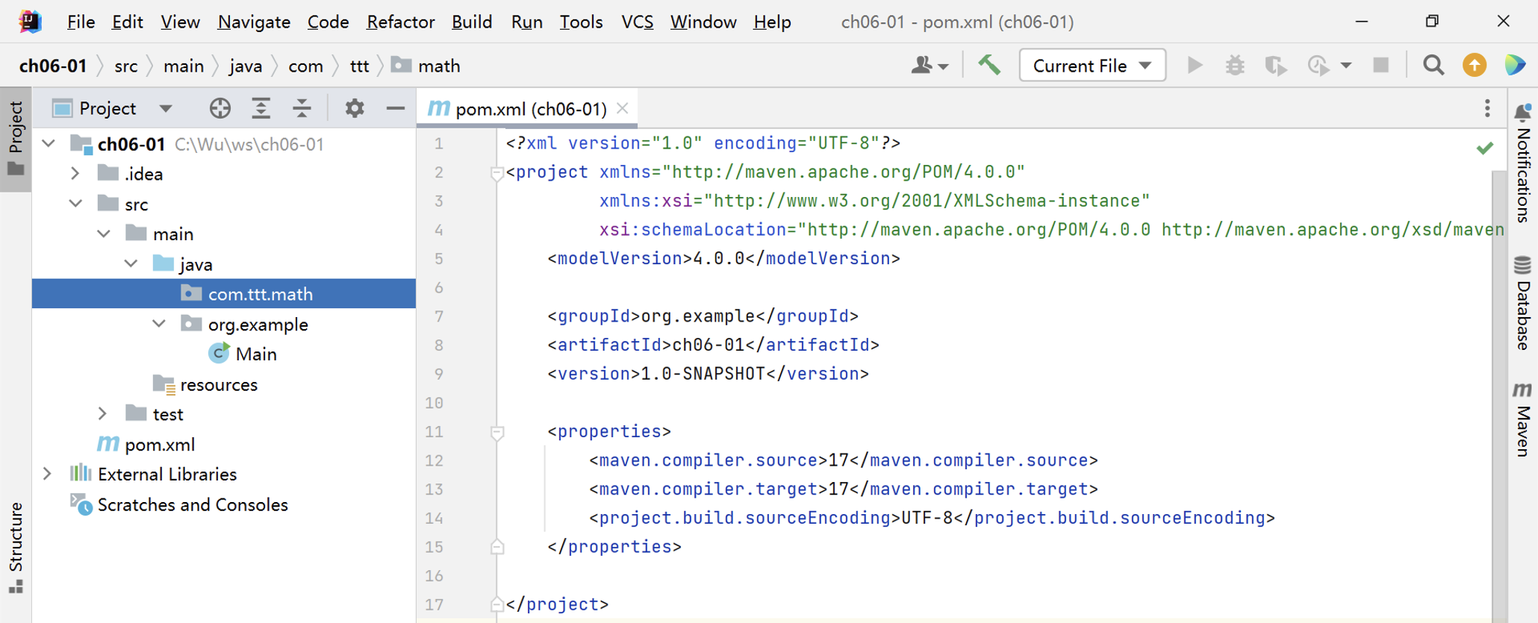Open profiler options dropdown arrow
Viewport: 1538px width, 623px height.
point(1345,66)
